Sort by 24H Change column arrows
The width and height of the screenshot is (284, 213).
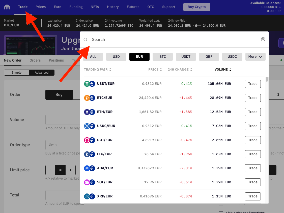pos(191,70)
